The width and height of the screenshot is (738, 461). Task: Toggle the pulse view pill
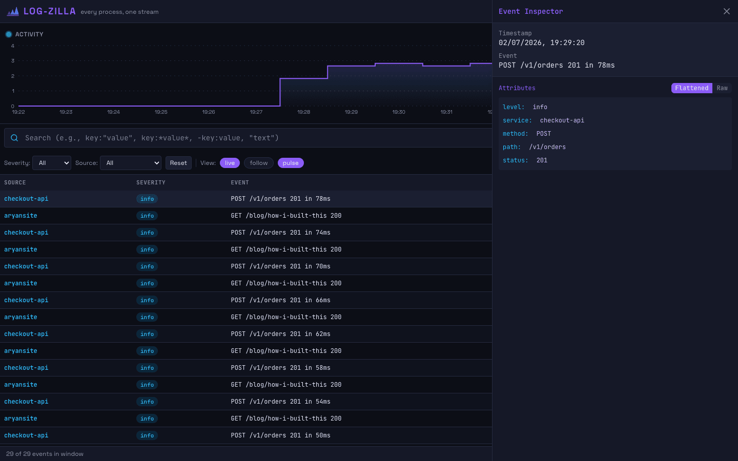coord(291,163)
